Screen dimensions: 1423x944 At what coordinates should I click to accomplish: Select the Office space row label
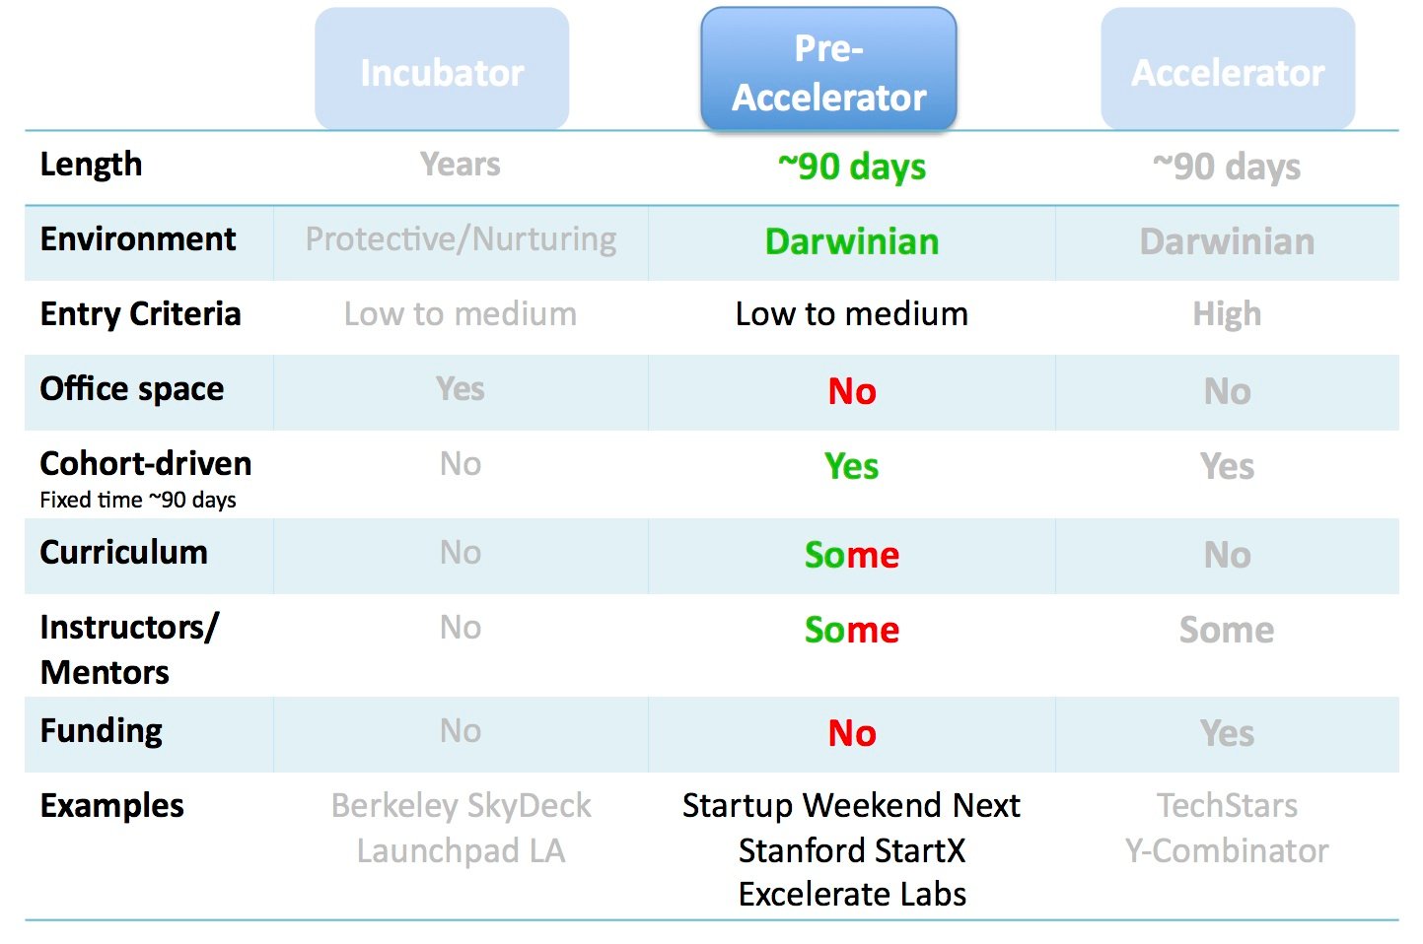[x=132, y=389]
